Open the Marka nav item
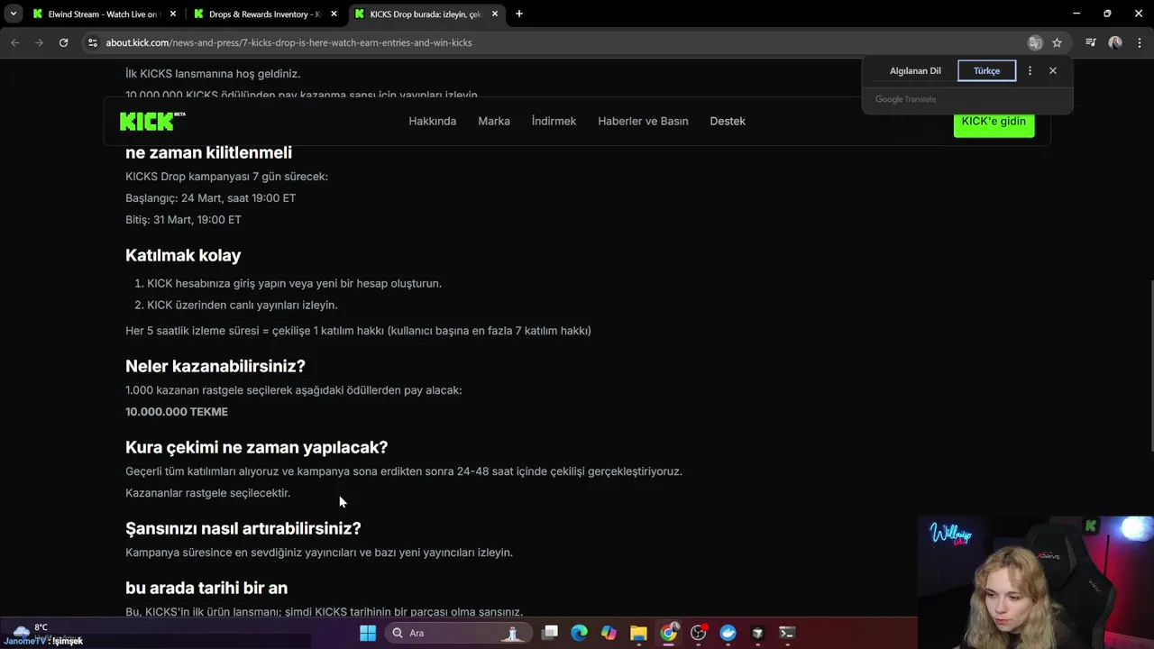The width and height of the screenshot is (1154, 649). pyautogui.click(x=494, y=121)
